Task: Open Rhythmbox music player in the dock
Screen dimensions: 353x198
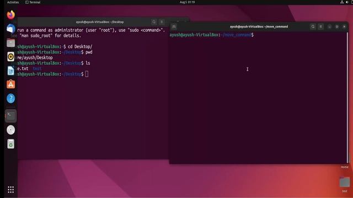Action: (x=10, y=57)
